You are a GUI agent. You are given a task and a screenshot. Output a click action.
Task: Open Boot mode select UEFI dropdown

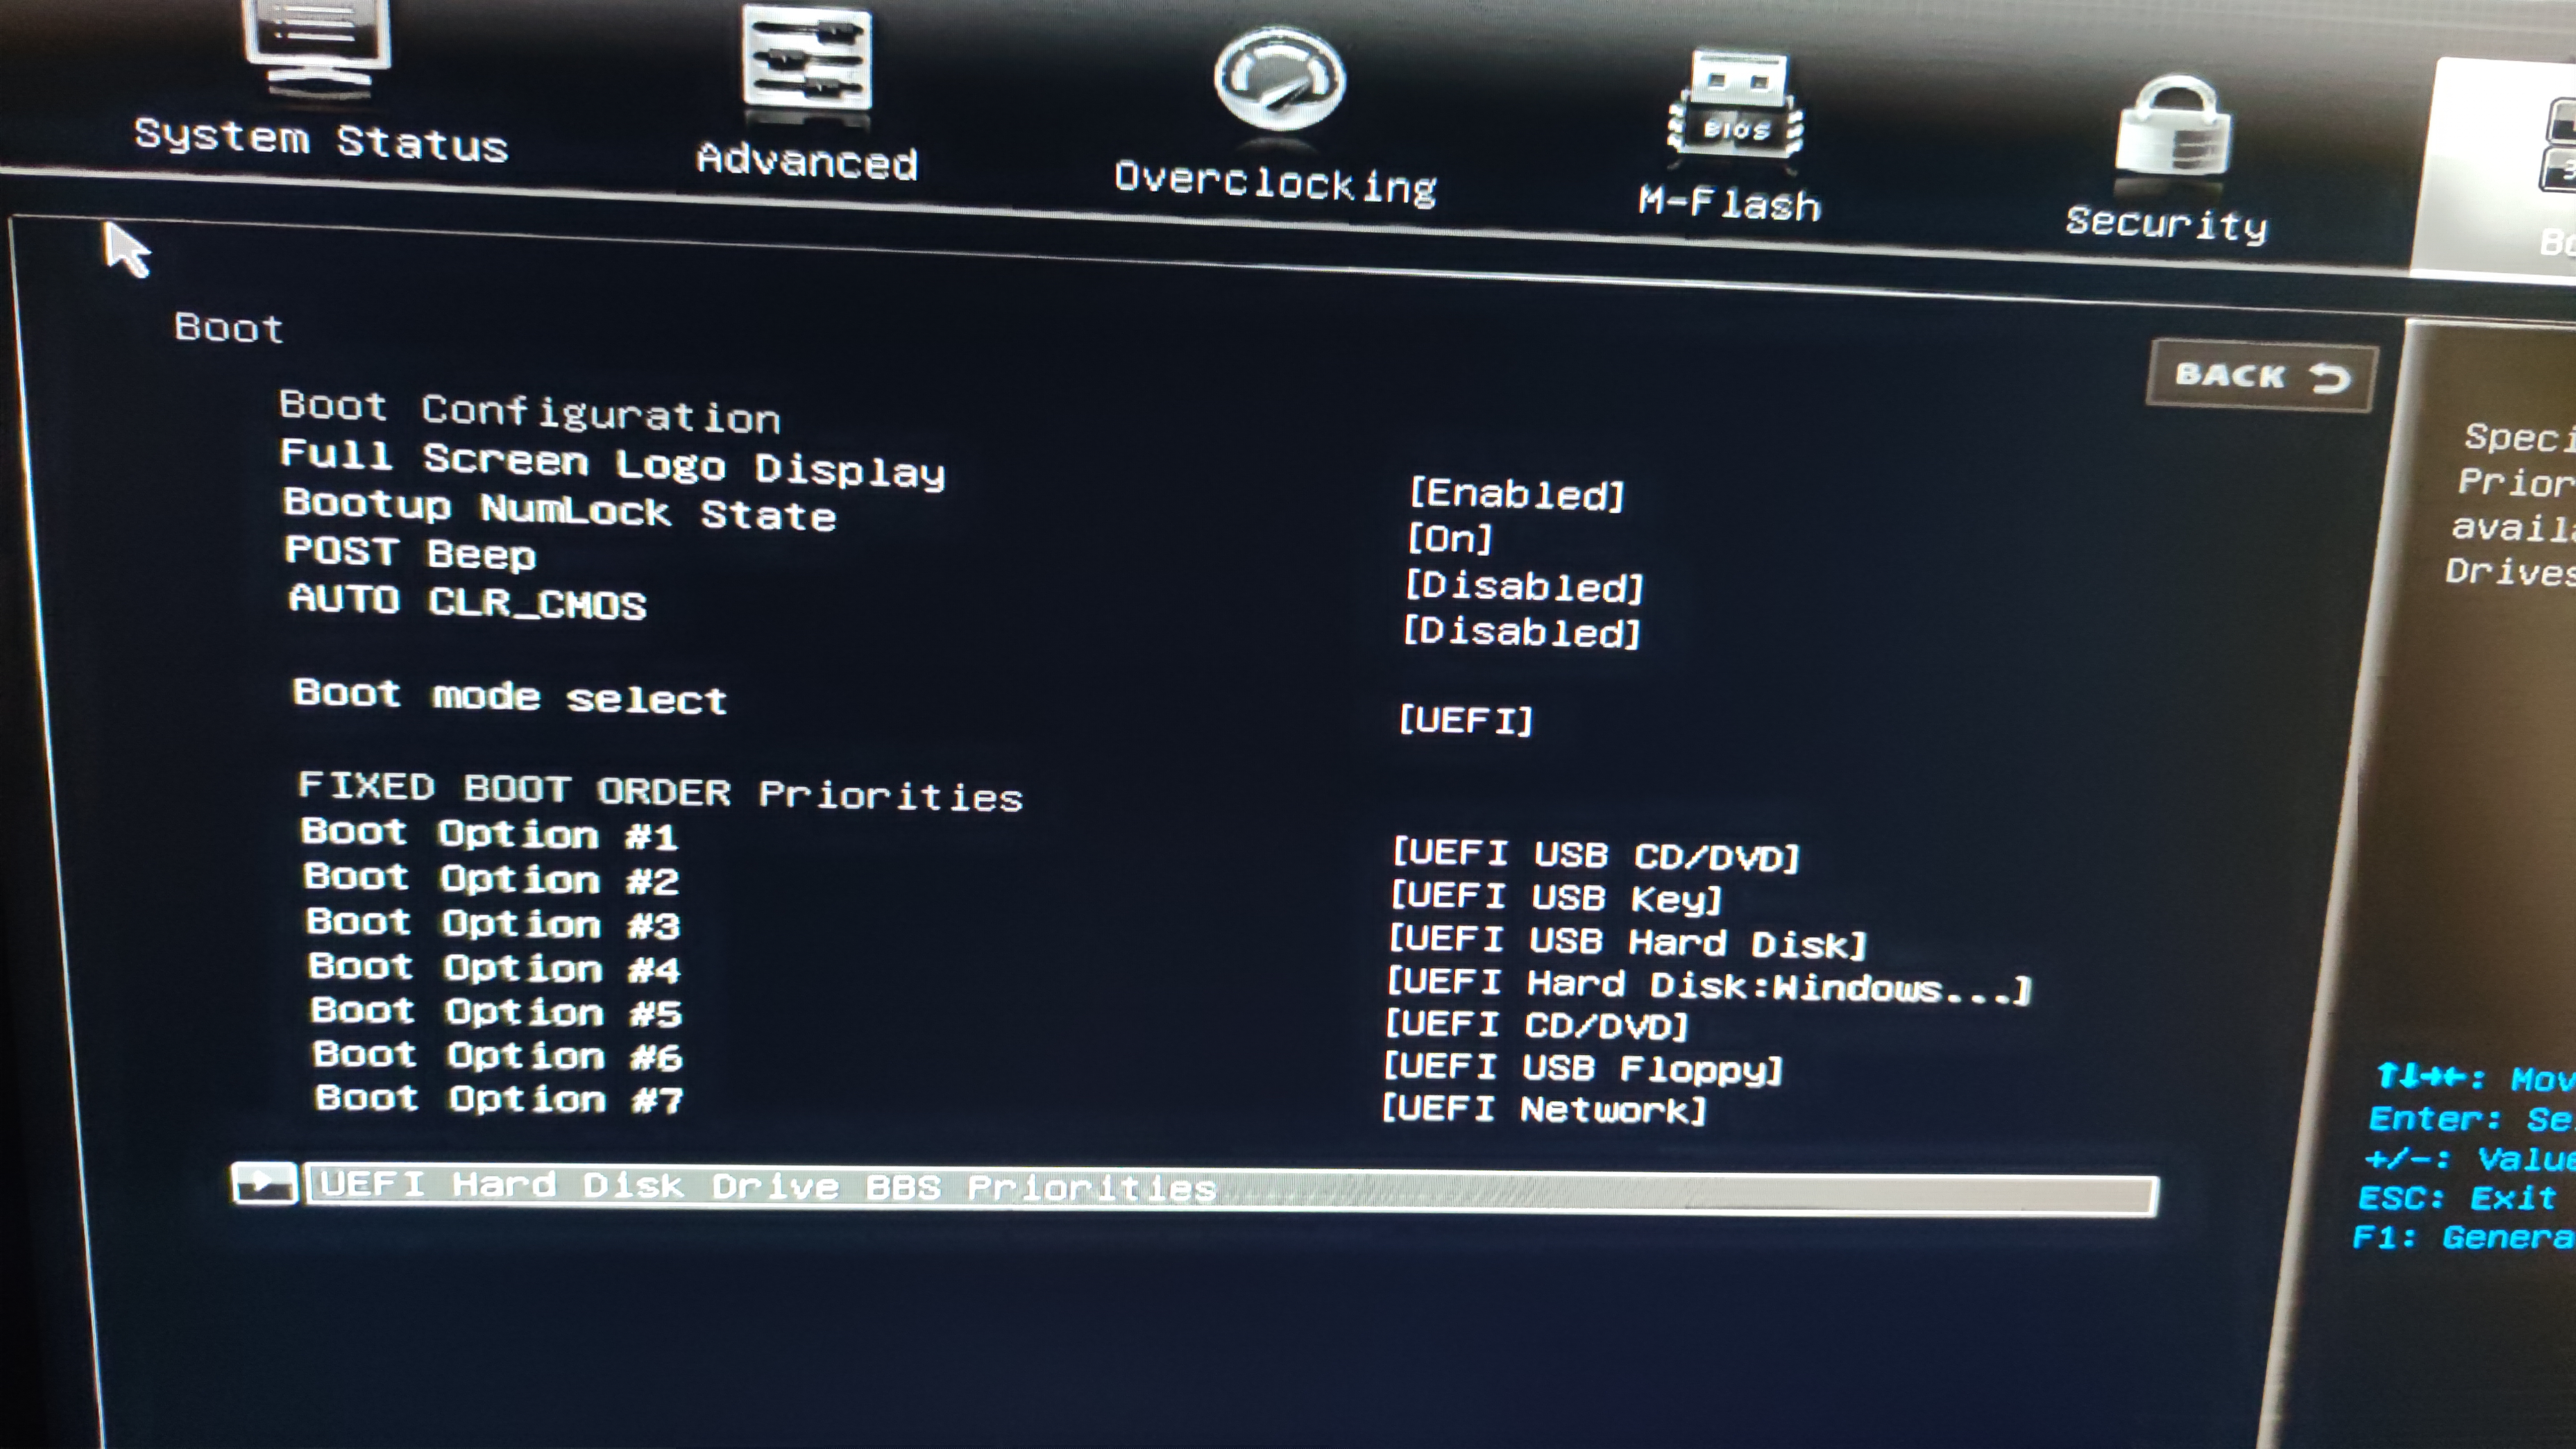(x=1465, y=720)
